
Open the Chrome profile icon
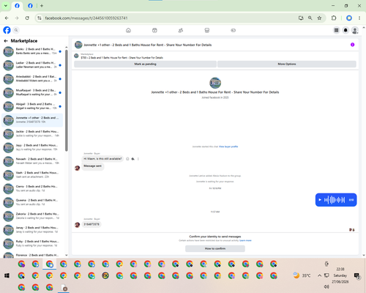point(349,18)
